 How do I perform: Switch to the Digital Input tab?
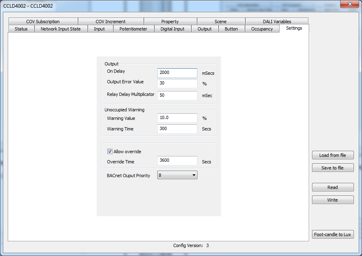(x=172, y=29)
